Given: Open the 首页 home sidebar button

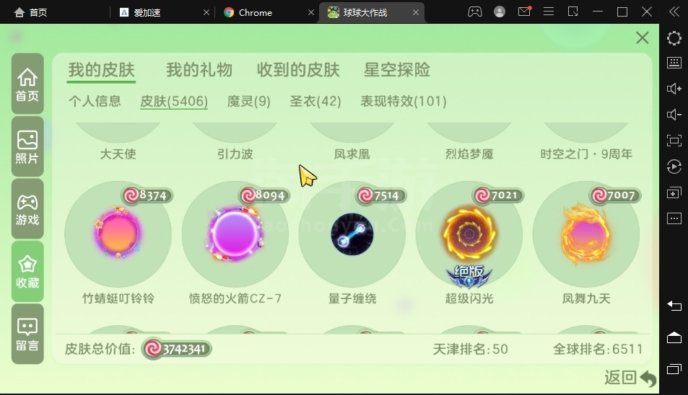Looking at the screenshot, I should [27, 84].
